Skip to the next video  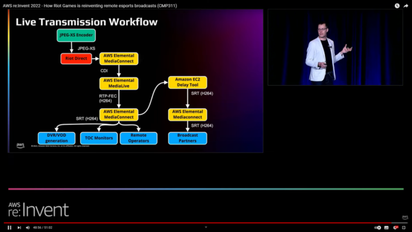tap(19, 227)
